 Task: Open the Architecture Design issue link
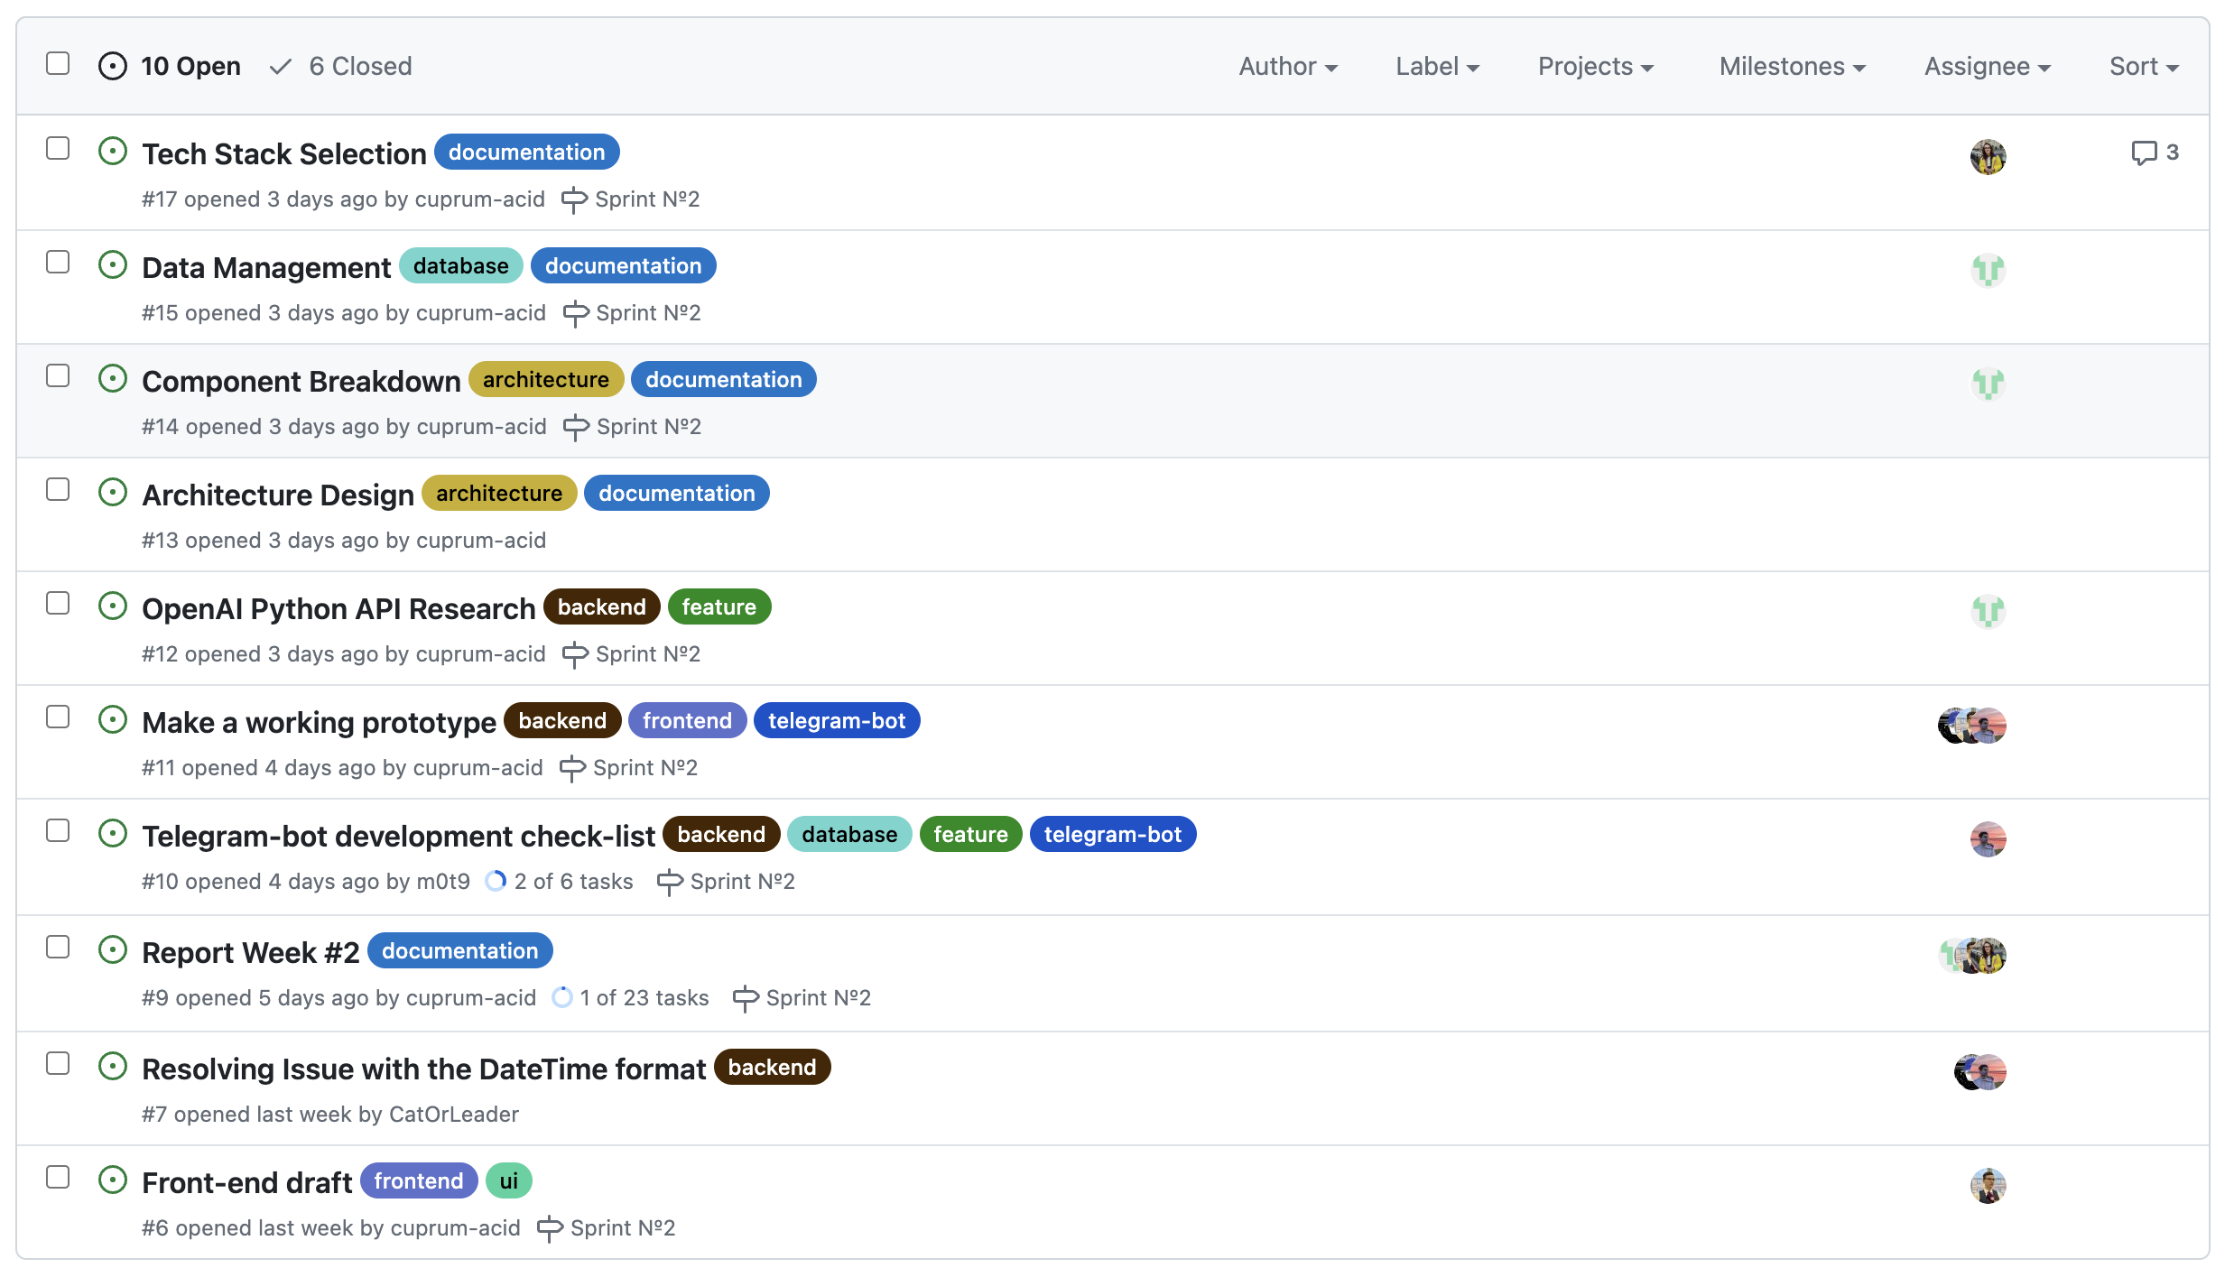[278, 495]
